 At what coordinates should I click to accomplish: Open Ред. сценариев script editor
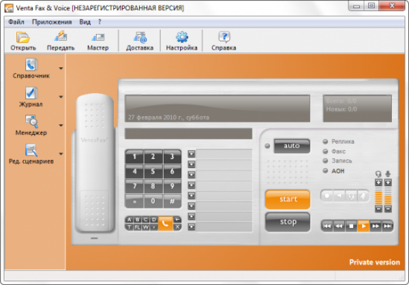pyautogui.click(x=31, y=154)
